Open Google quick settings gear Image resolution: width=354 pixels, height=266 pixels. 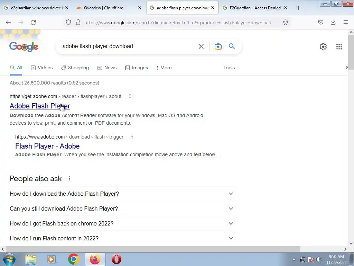pyautogui.click(x=323, y=47)
